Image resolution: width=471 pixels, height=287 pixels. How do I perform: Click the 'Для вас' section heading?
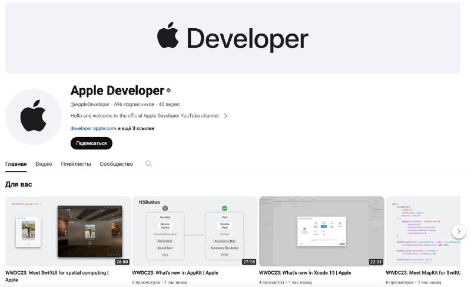[x=19, y=184]
